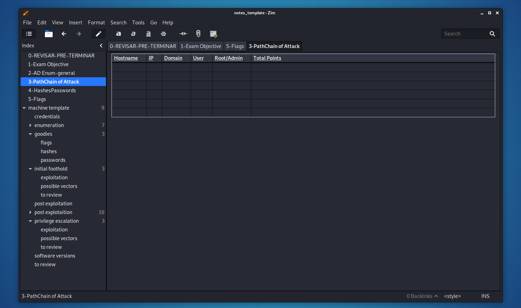The height and width of the screenshot is (308, 521).
Task: Collapse the machine template tree node
Action: (x=24, y=108)
